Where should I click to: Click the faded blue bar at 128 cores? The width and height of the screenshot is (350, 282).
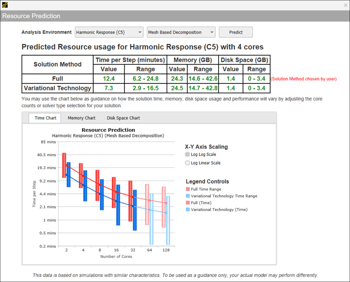(168, 220)
